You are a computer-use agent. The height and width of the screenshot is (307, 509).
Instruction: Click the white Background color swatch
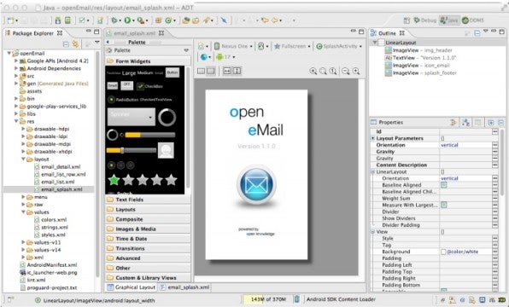pyautogui.click(x=443, y=252)
